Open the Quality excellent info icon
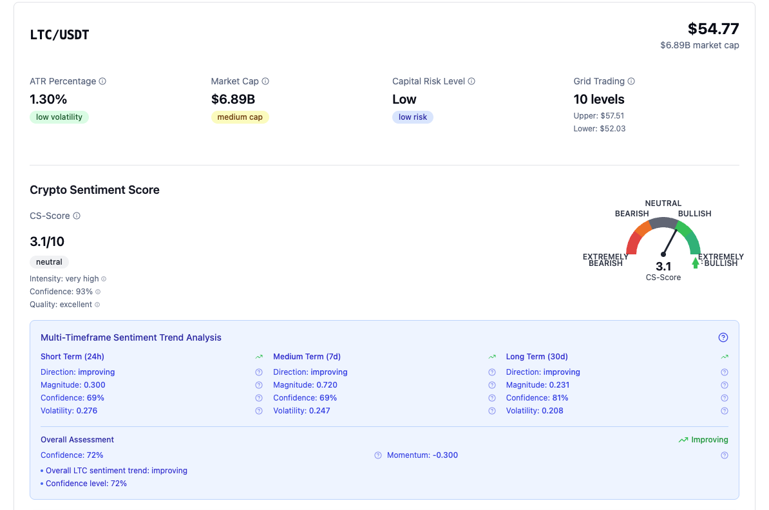Screen dimensions: 769x510 97,305
